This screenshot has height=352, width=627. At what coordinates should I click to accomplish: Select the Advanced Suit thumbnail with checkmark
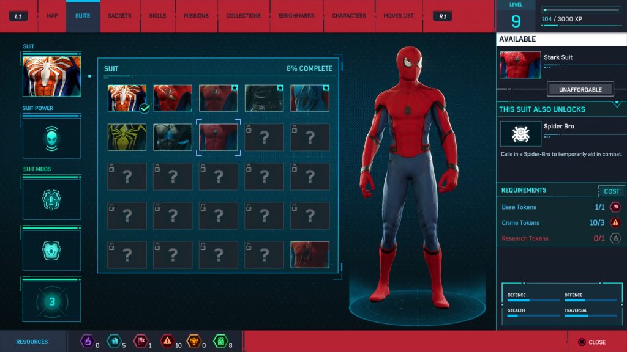click(127, 98)
